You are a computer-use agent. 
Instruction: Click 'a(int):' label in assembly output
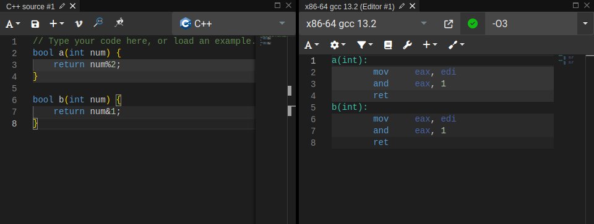click(x=350, y=60)
